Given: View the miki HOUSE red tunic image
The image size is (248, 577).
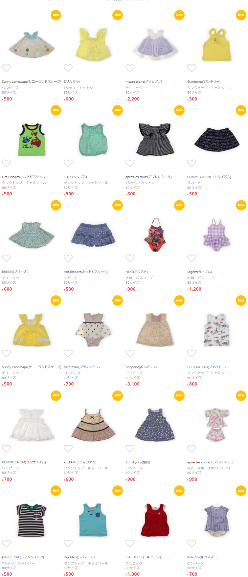Looking at the screenshot, I should tap(155, 520).
